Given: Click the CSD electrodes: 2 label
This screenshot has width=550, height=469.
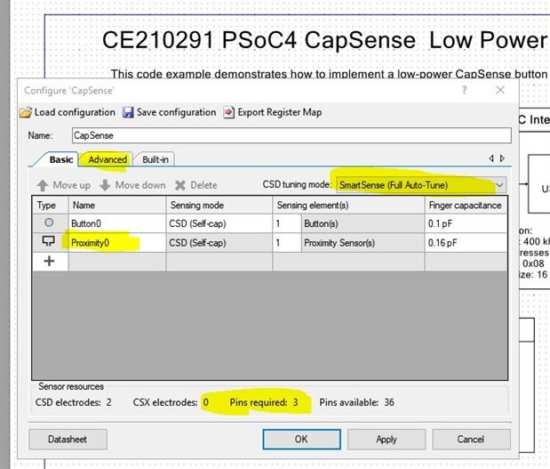Looking at the screenshot, I should [x=74, y=402].
